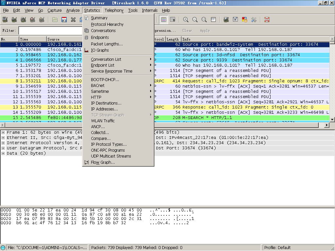
Task: Open preferences wrench icon
Action: tap(254, 20)
